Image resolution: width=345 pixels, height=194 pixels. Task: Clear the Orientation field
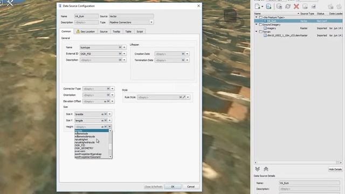point(108,95)
